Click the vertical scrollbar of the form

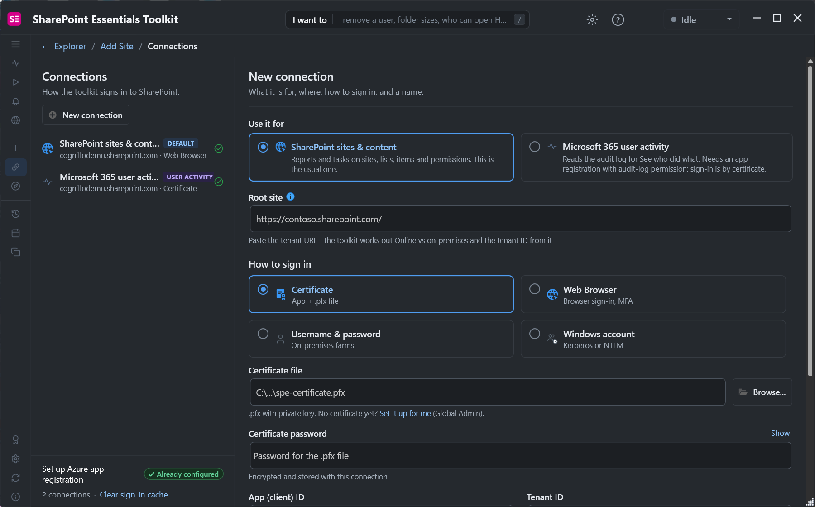(810, 221)
